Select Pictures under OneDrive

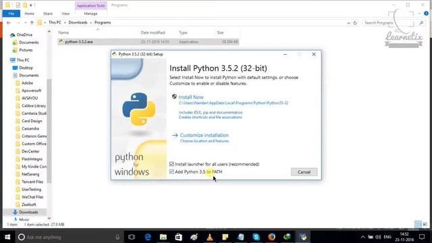click(x=26, y=50)
